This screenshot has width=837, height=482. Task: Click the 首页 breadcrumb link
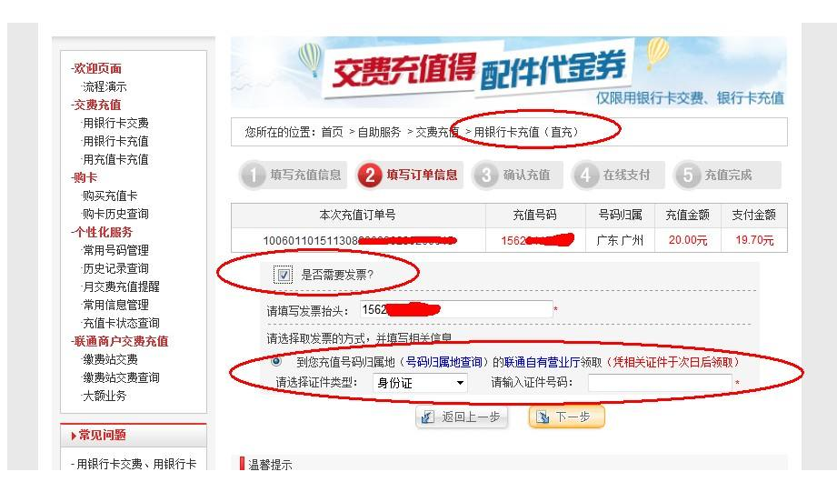pyautogui.click(x=332, y=132)
